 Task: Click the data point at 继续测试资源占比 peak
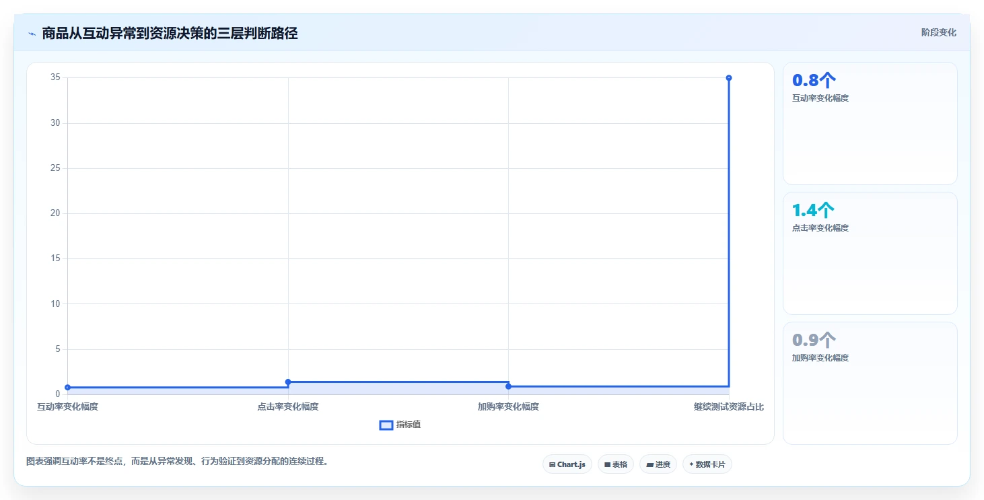(729, 78)
